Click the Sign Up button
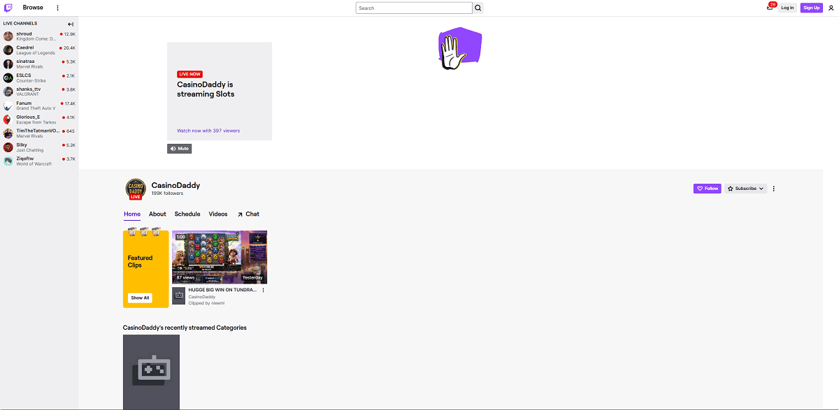The image size is (839, 410). point(812,8)
